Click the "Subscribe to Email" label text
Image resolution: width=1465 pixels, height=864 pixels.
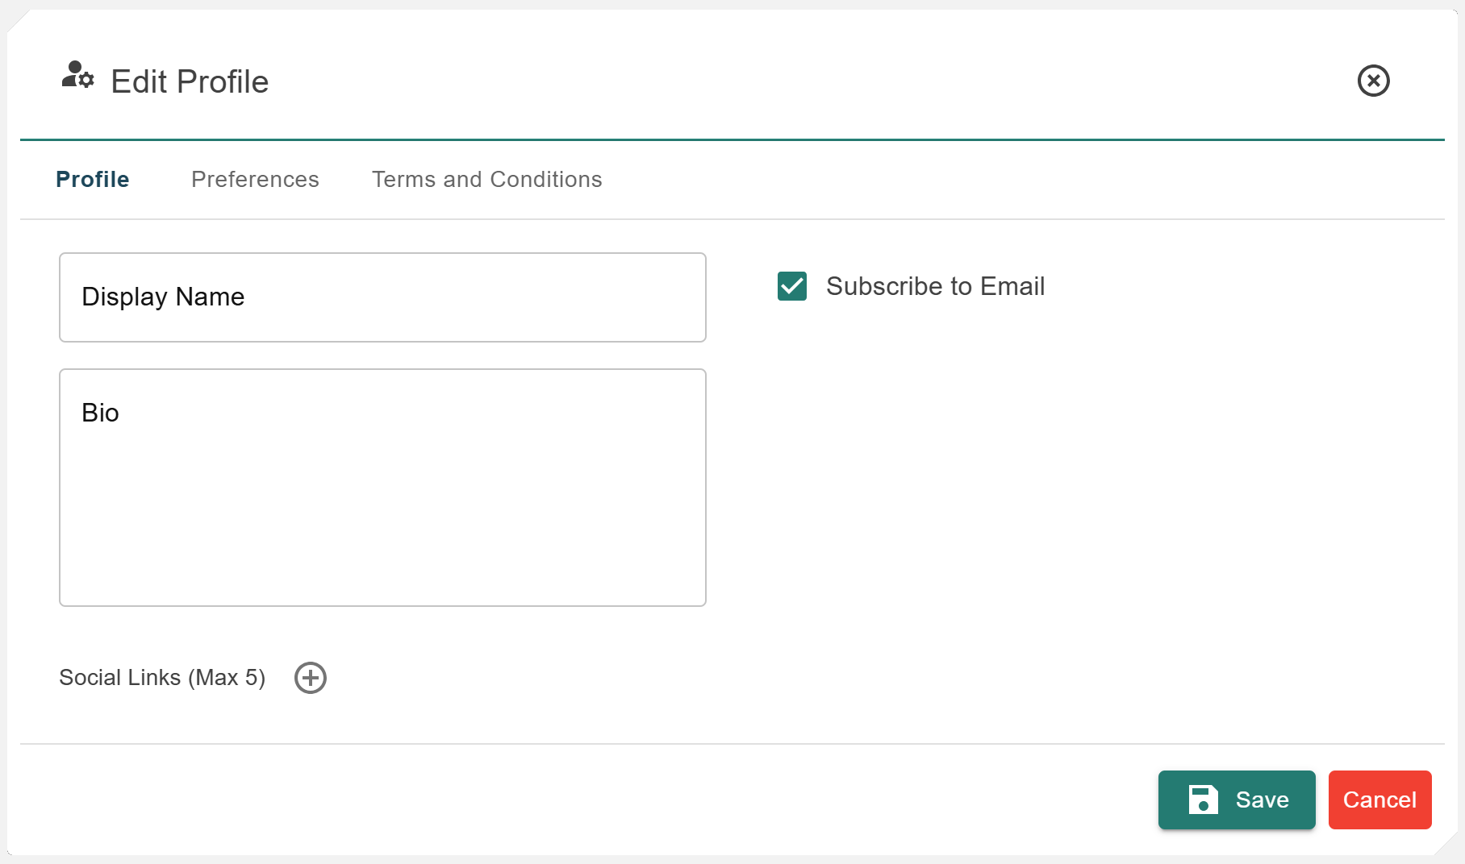tap(935, 286)
